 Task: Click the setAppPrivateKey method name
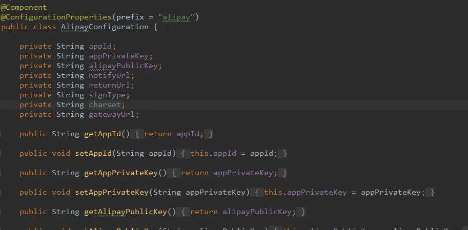(112, 193)
